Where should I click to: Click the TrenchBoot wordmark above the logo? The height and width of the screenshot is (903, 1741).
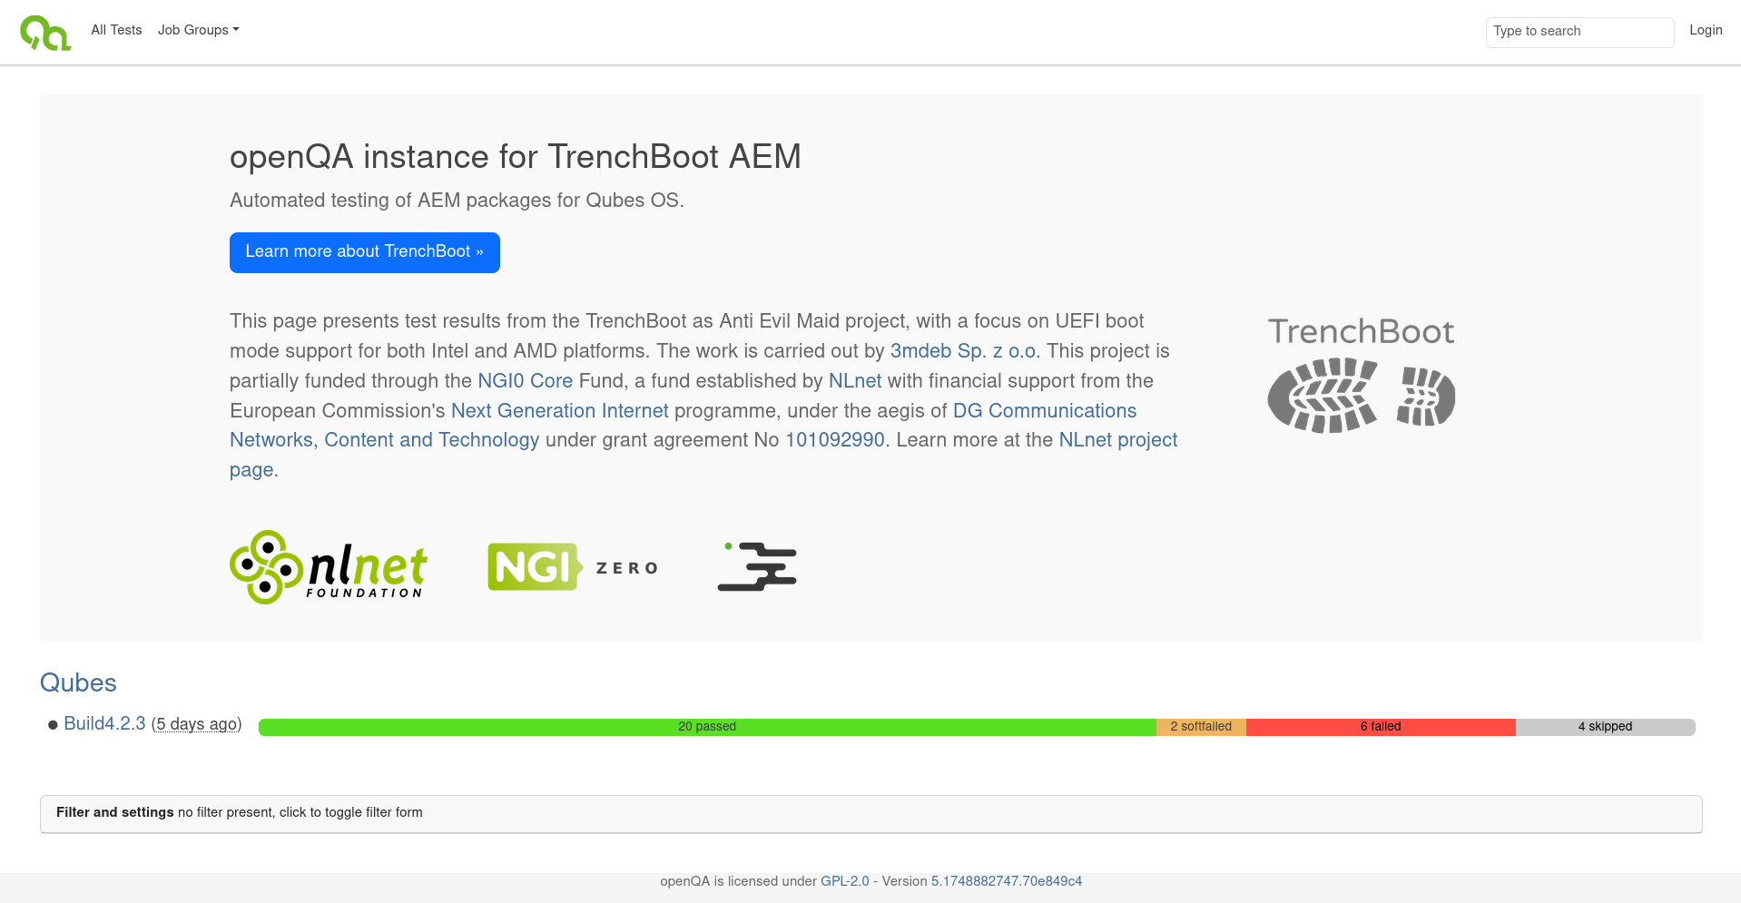[x=1361, y=331]
